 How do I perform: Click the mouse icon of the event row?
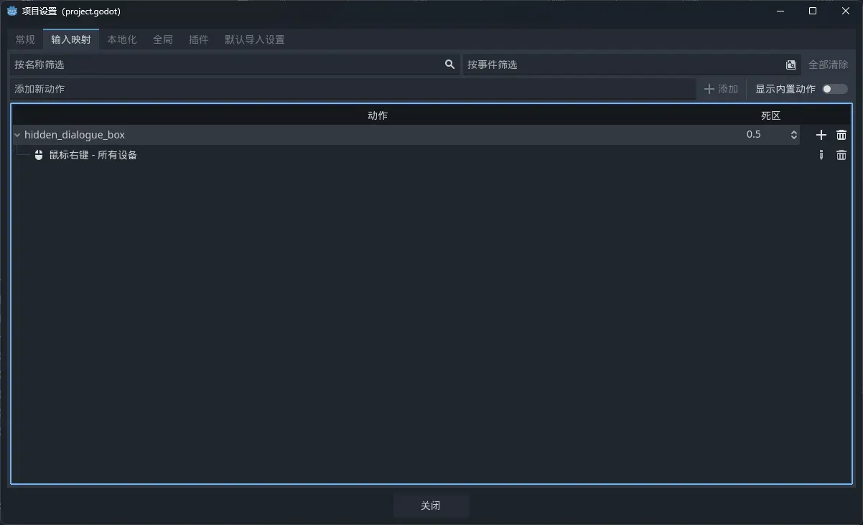[x=39, y=155]
